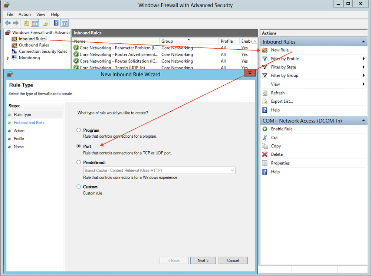Image resolution: width=371 pixels, height=276 pixels.
Task: Select the Predefined radio button
Action: click(x=79, y=162)
